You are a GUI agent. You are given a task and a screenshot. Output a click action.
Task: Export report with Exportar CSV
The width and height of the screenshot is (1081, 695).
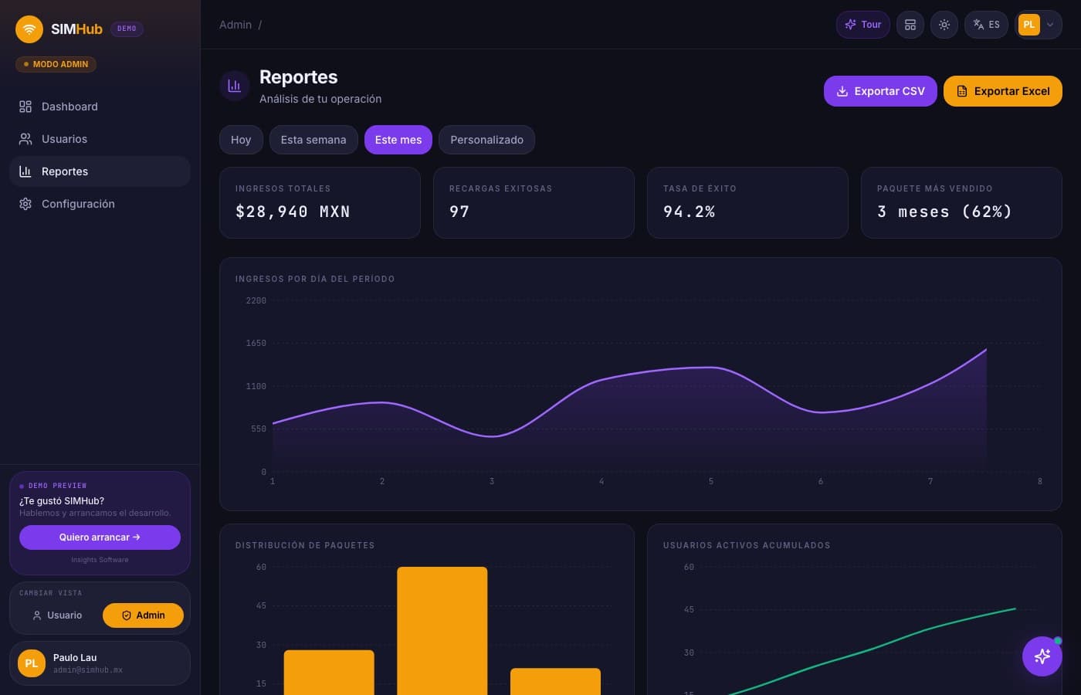click(880, 91)
